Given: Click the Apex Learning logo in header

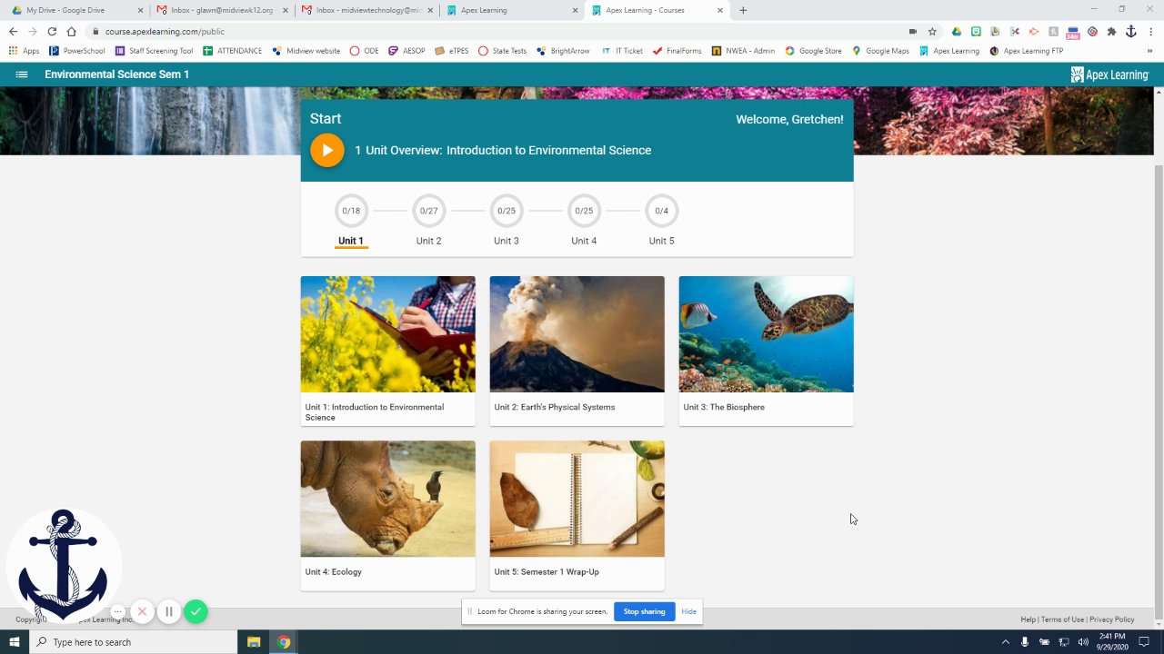Looking at the screenshot, I should pyautogui.click(x=1110, y=74).
